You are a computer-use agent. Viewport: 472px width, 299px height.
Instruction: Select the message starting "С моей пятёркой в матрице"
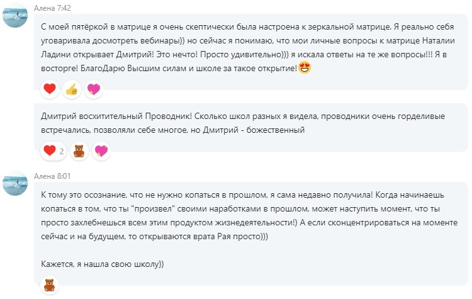point(189,28)
